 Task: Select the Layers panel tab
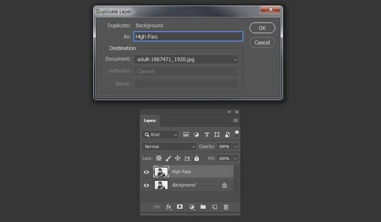[x=149, y=120]
